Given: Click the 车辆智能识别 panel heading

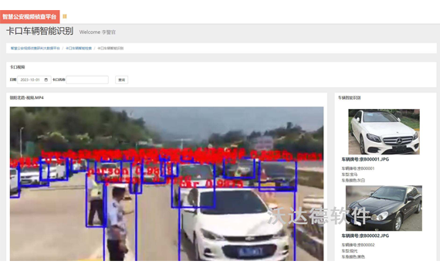Looking at the screenshot, I should tap(349, 98).
